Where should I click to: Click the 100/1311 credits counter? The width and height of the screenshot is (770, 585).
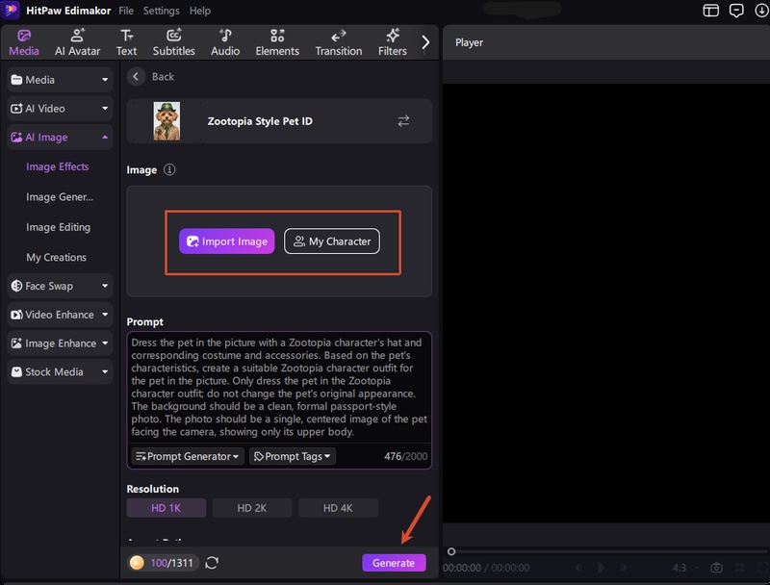pyautogui.click(x=172, y=563)
